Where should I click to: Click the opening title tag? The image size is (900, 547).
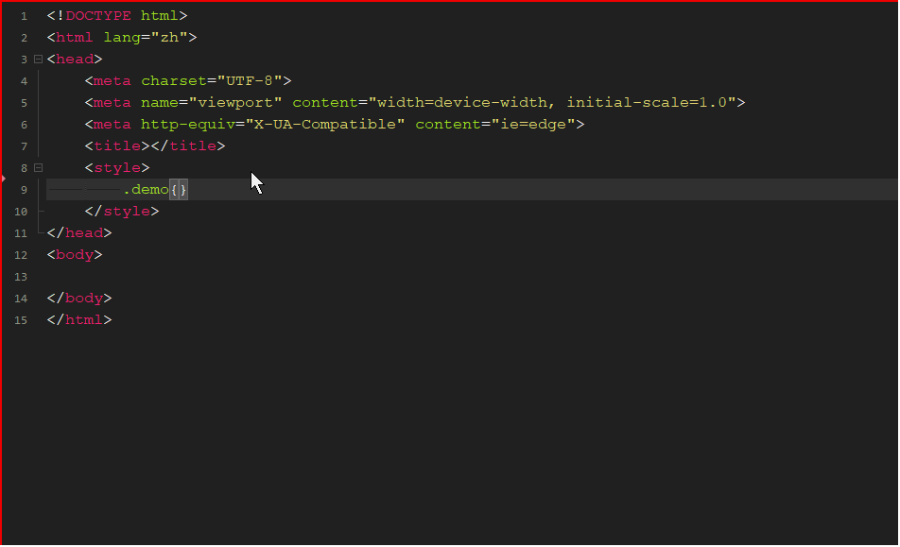[x=117, y=146]
